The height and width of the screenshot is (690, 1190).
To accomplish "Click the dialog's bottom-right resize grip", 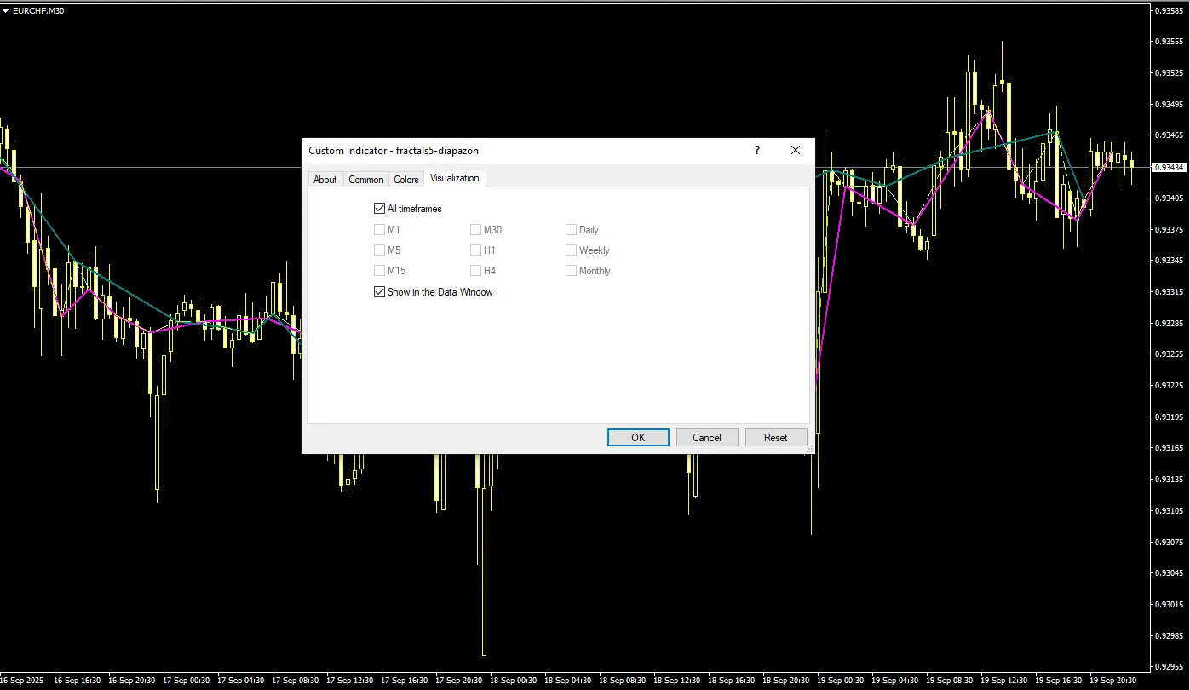I will [x=809, y=448].
